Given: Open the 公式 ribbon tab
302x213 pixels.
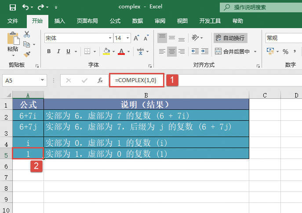Looking at the screenshot, I should pyautogui.click(x=115, y=21).
